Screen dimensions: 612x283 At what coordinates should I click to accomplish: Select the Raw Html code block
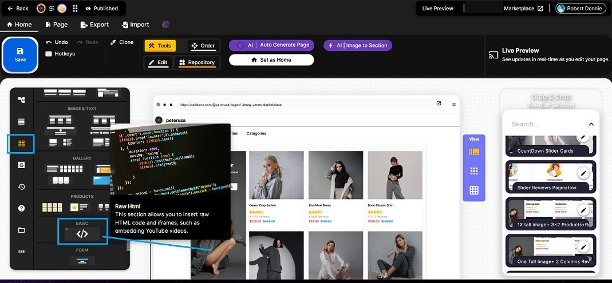coord(82,234)
